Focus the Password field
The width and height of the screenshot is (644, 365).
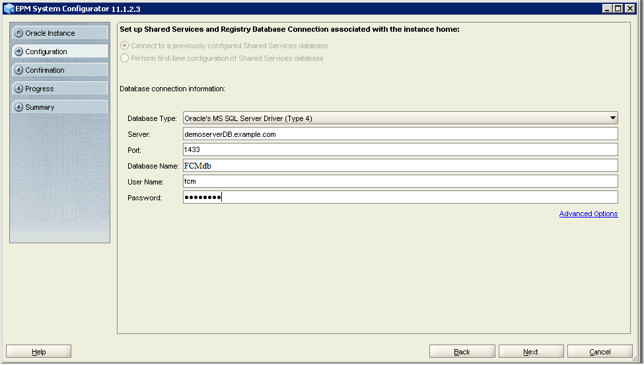400,197
